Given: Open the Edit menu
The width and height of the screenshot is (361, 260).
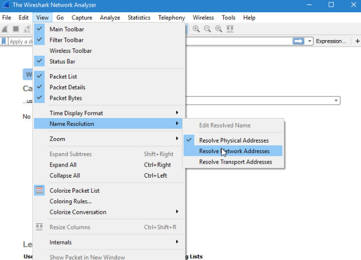Looking at the screenshot, I should point(23,18).
